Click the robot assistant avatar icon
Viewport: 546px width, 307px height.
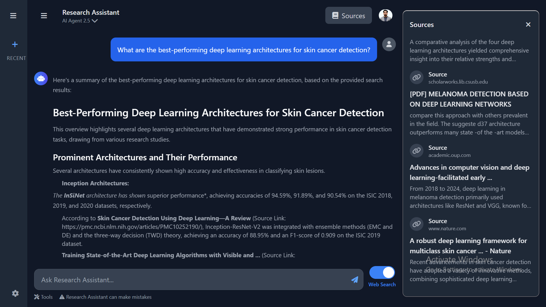(41, 78)
